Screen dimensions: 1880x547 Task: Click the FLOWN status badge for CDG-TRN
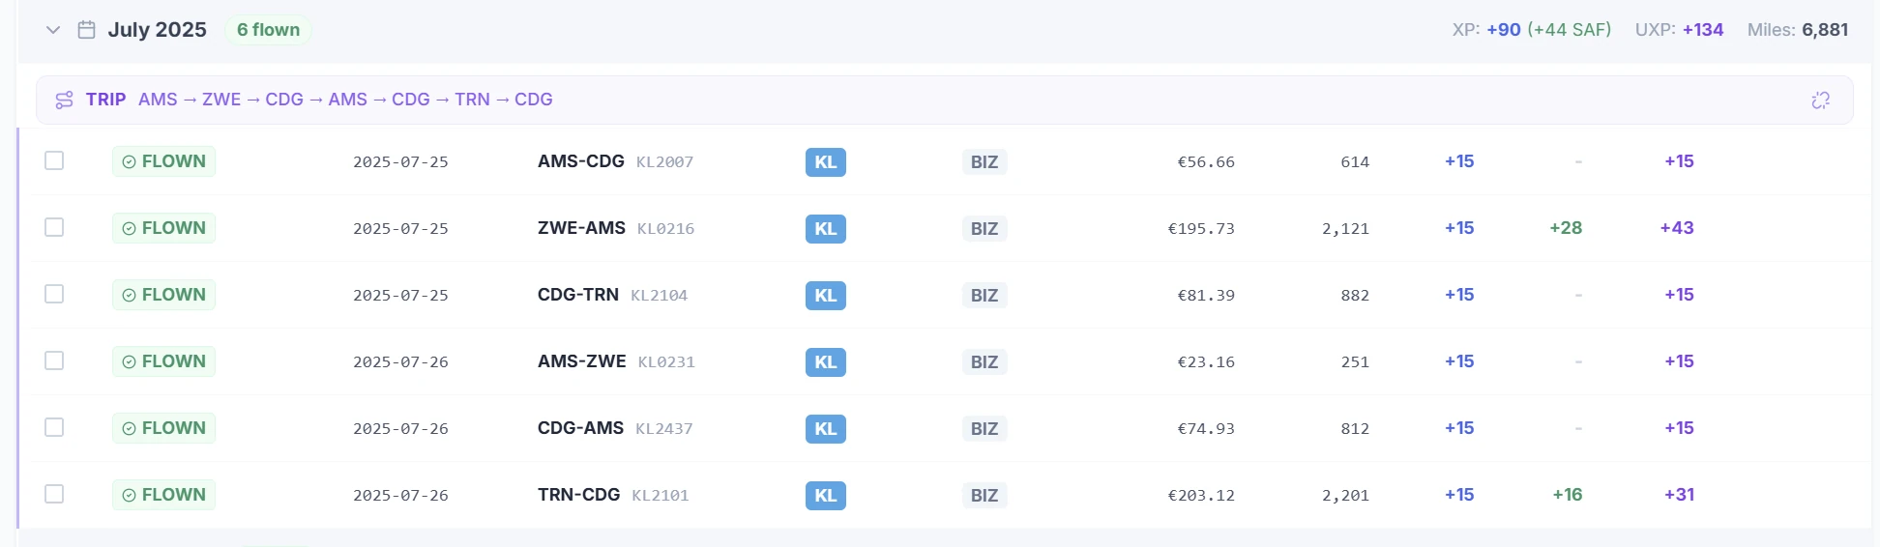pyautogui.click(x=163, y=295)
